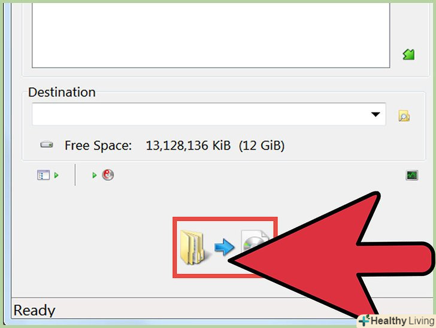
Task: Click the blue arrow in Build button
Action: pos(224,247)
